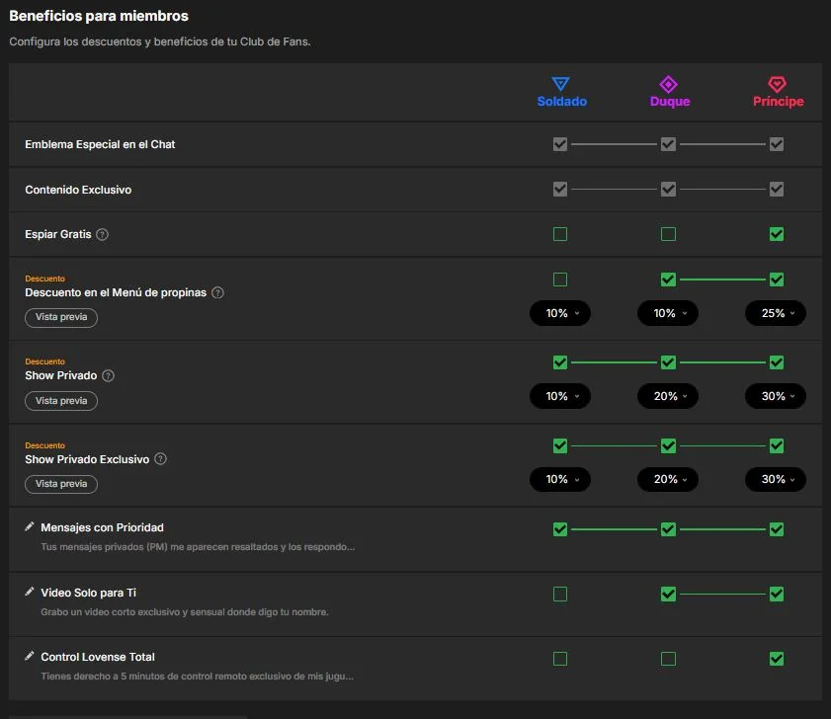This screenshot has width=831, height=719.
Task: Click the Soldado blue triangle tier icon
Action: point(560,84)
